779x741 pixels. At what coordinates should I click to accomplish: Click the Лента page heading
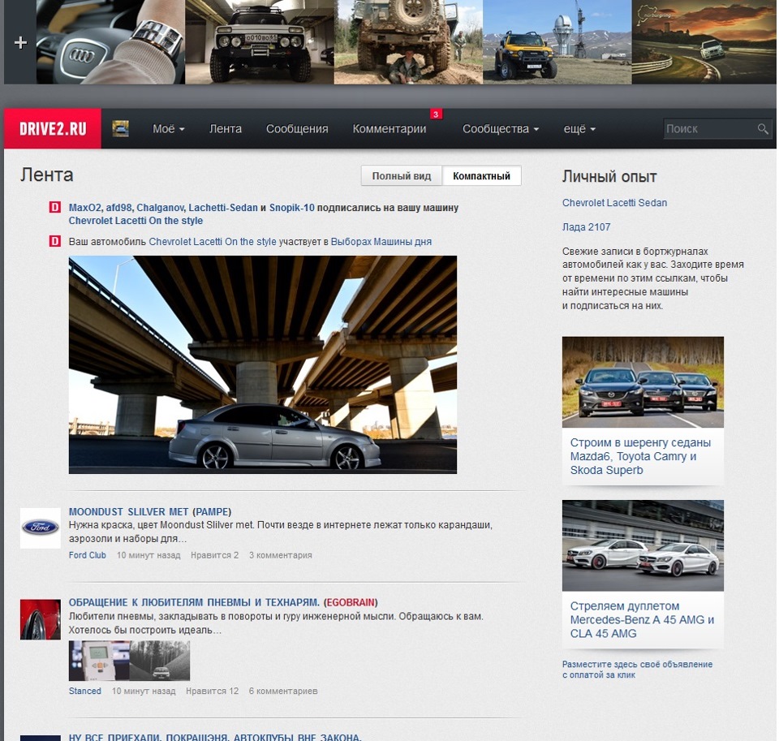47,175
